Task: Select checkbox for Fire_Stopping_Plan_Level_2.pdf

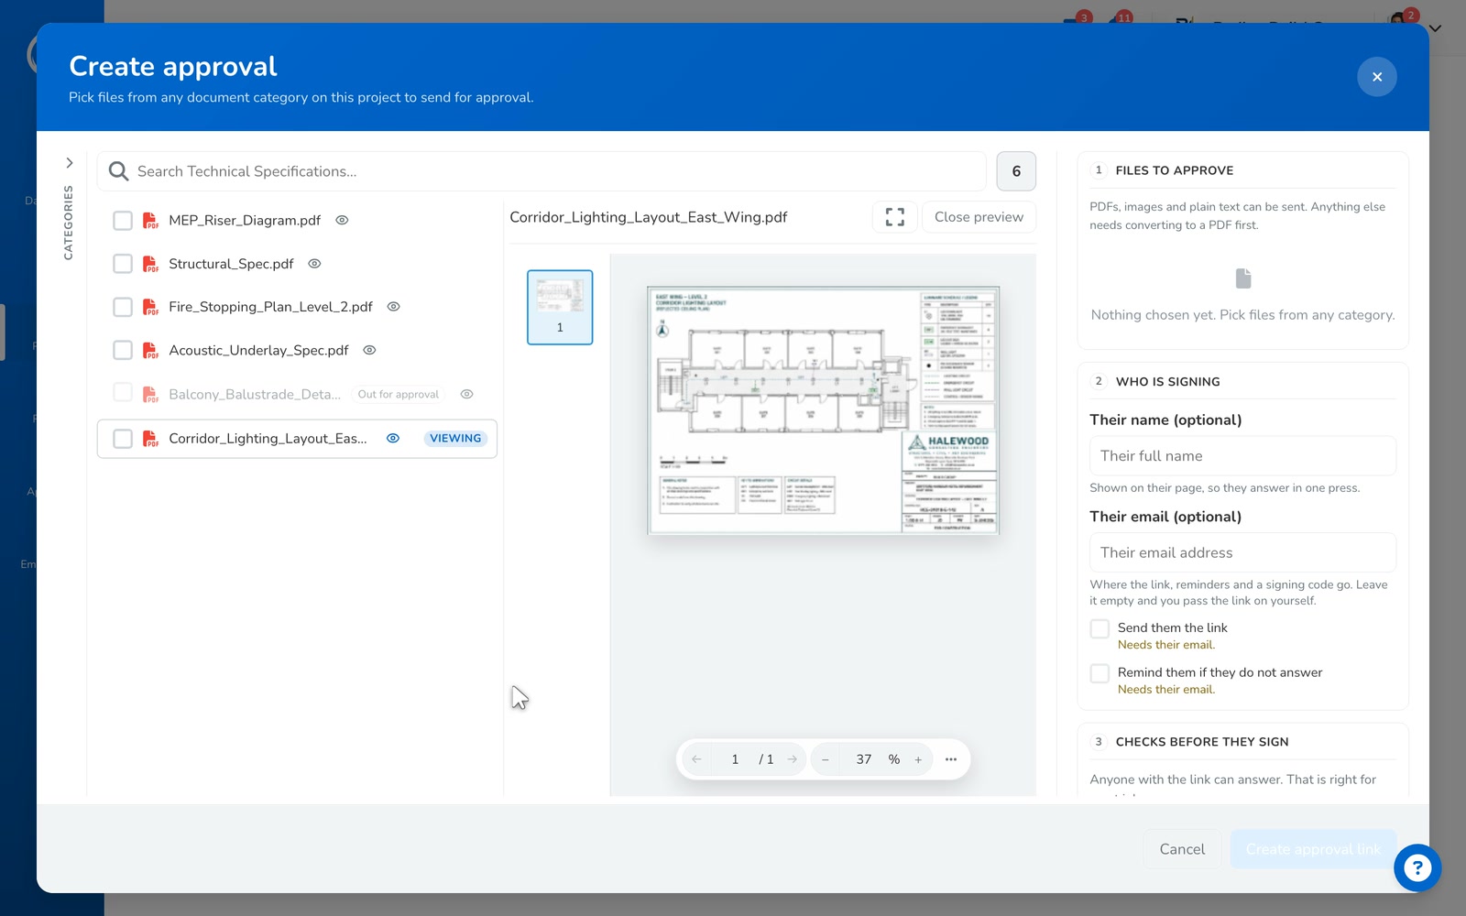Action: click(x=123, y=307)
